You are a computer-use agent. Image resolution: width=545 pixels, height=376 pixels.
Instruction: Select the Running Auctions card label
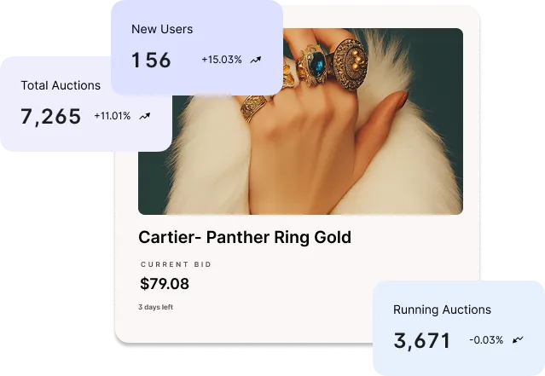pyautogui.click(x=442, y=309)
